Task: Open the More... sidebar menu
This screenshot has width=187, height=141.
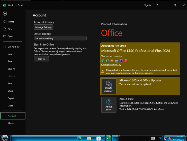Action: pos(11,123)
